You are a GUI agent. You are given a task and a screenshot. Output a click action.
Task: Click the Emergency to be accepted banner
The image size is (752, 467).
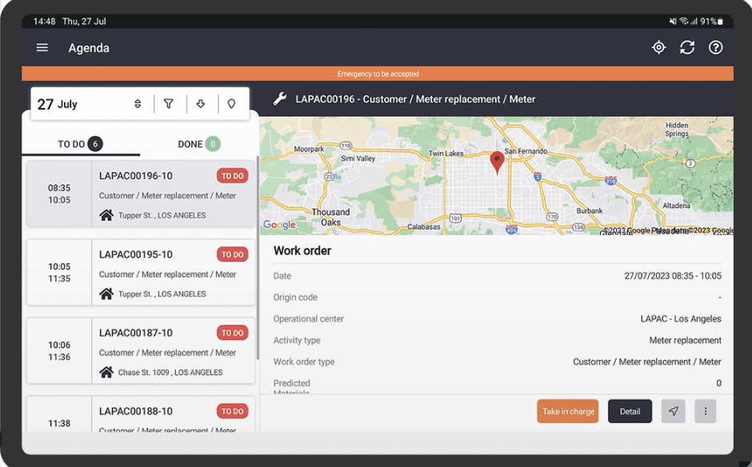376,73
